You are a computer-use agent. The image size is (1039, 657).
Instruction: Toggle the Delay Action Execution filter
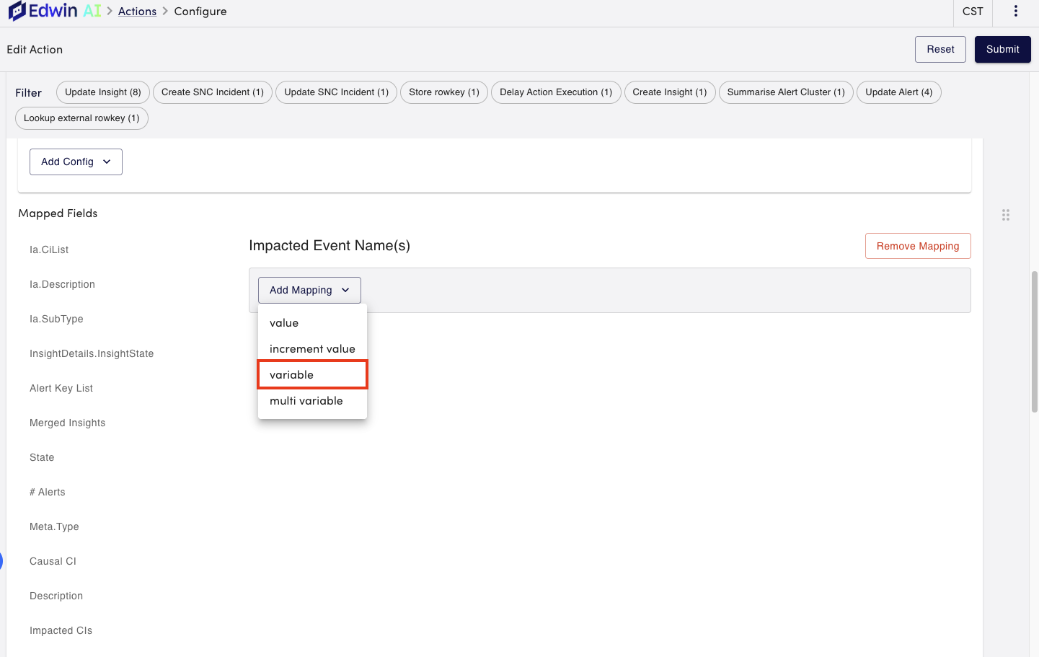coord(556,92)
